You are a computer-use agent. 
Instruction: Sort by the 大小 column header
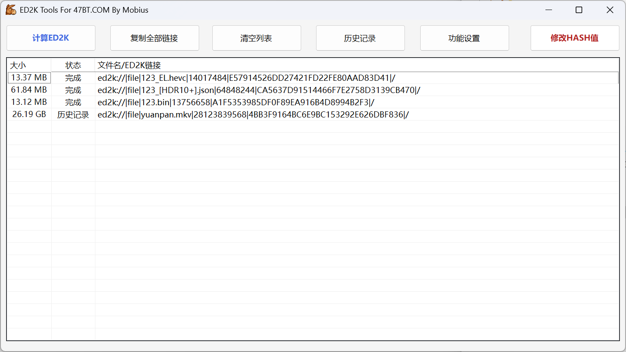tap(29, 65)
